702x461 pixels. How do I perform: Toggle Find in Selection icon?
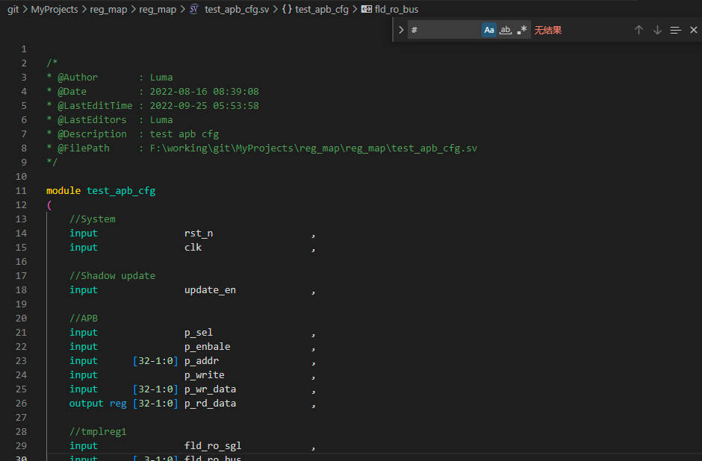[x=675, y=30]
